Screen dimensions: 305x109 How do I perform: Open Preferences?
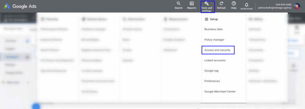212,81
